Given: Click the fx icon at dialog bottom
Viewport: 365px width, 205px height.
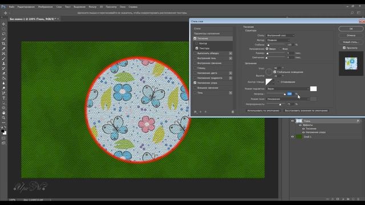Looking at the screenshot, I should pos(195,112).
